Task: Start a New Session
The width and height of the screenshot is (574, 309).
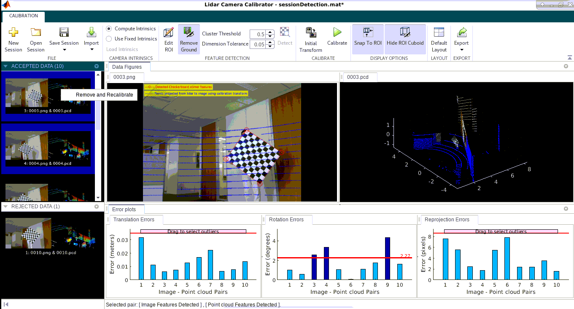Action: pos(13,38)
